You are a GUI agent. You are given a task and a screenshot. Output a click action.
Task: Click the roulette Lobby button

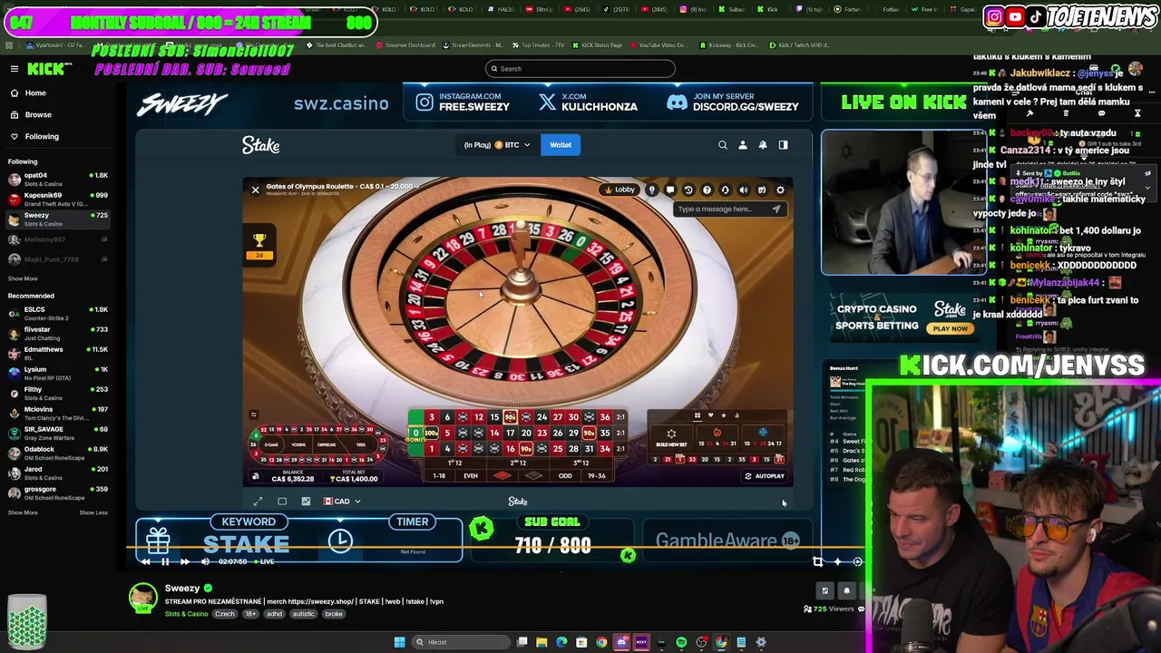click(620, 190)
